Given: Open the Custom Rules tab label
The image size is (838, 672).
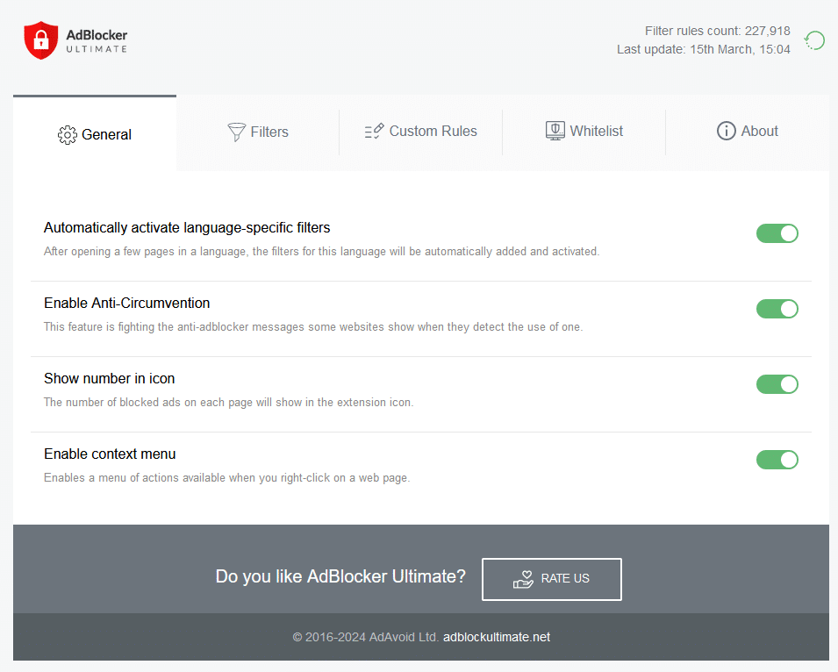Looking at the screenshot, I should [433, 131].
